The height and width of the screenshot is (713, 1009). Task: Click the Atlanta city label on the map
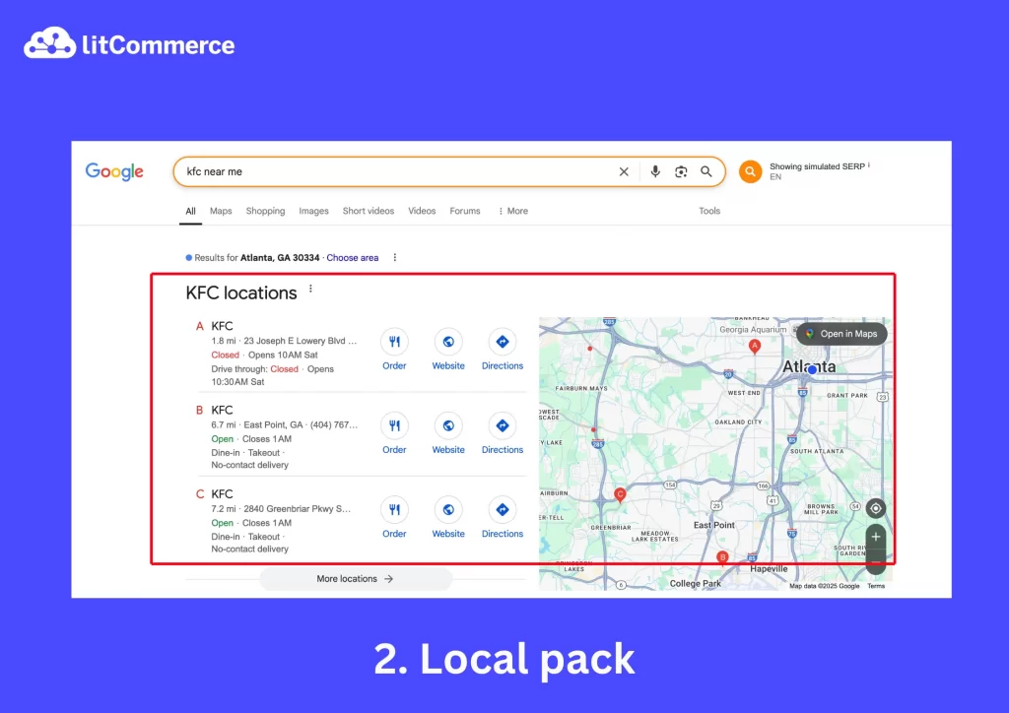(x=809, y=366)
